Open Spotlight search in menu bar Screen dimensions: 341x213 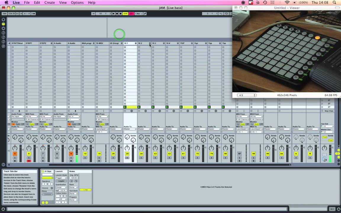click(x=334, y=3)
